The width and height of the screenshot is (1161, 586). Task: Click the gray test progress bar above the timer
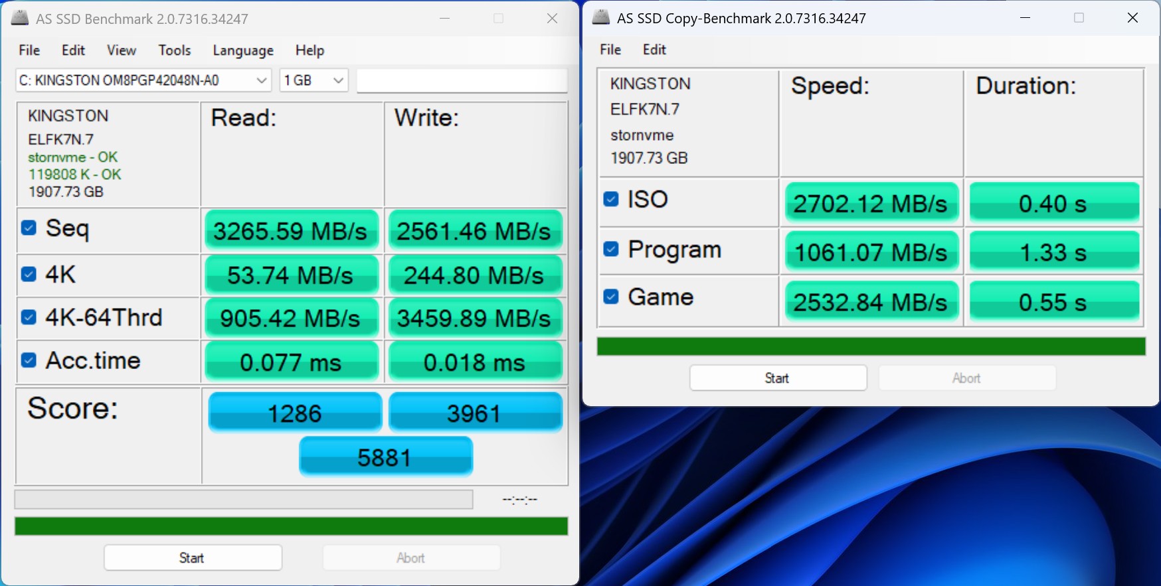pyautogui.click(x=244, y=500)
